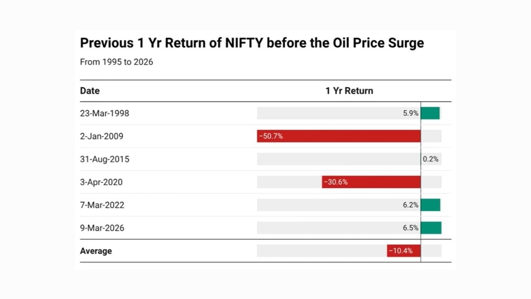Click the 5.9% value label
This screenshot has height=299, width=531.
411,113
